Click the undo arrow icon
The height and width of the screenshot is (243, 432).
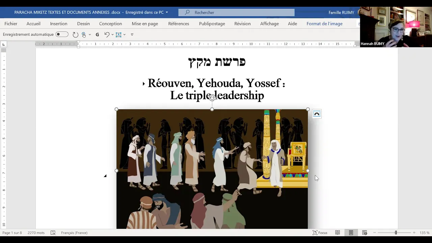coord(107,34)
